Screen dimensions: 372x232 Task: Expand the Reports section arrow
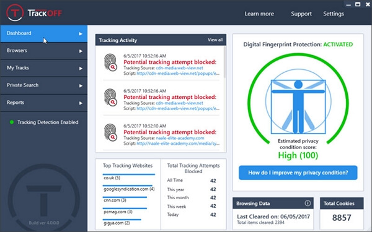point(81,103)
